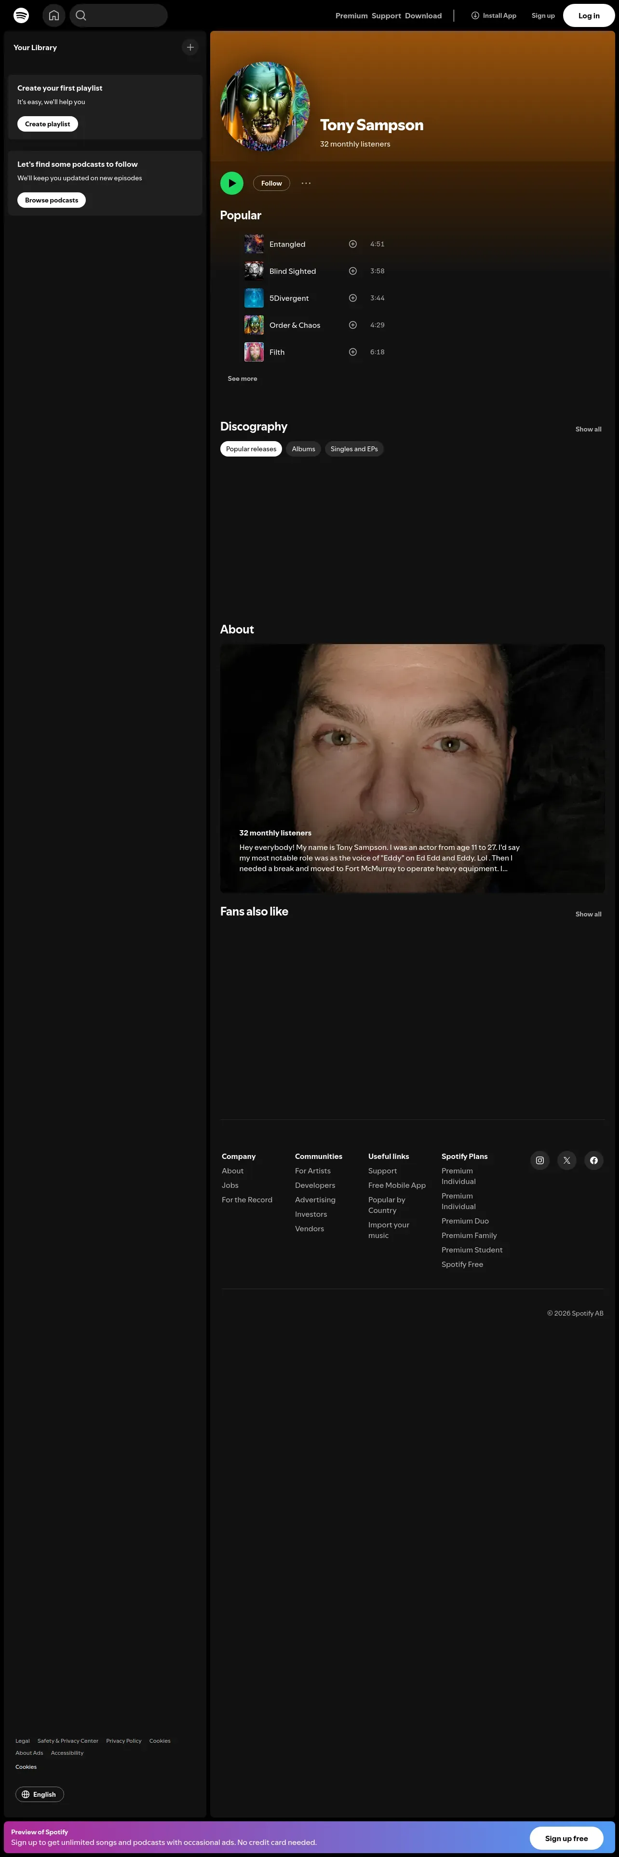Click Sign up in the top bar
Viewport: 619px width, 1857px height.
click(543, 16)
